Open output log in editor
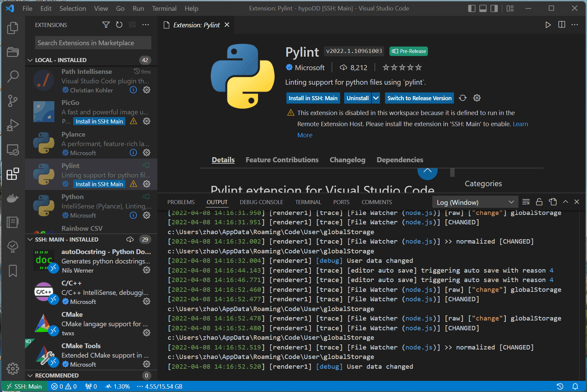The width and height of the screenshot is (587, 392). [x=553, y=202]
